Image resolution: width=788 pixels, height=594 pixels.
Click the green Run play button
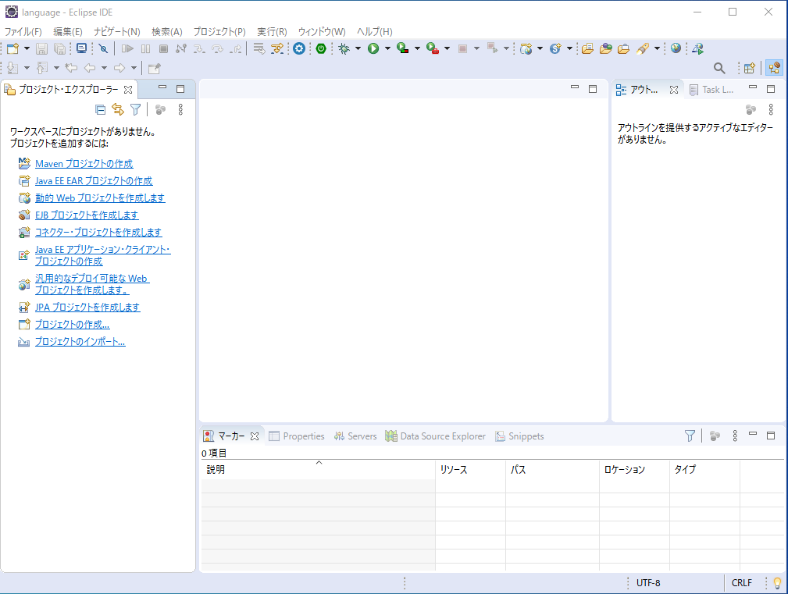pyautogui.click(x=373, y=48)
